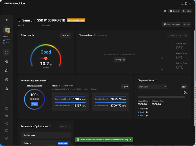Select the Performance optimization mode

tap(46, 135)
